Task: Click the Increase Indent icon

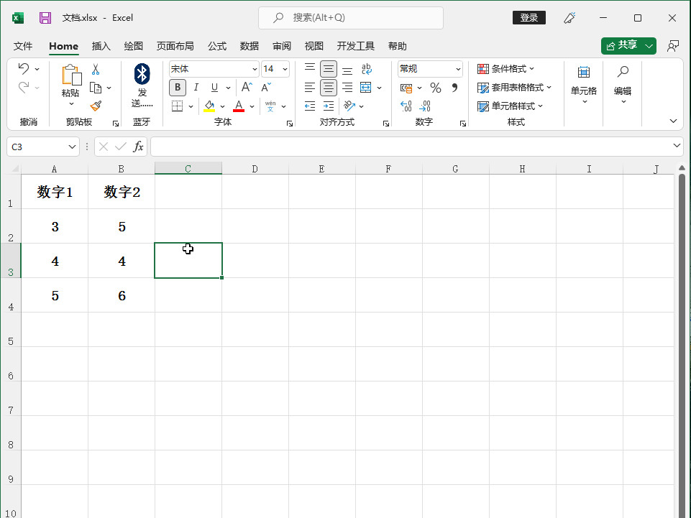Action: [x=329, y=106]
